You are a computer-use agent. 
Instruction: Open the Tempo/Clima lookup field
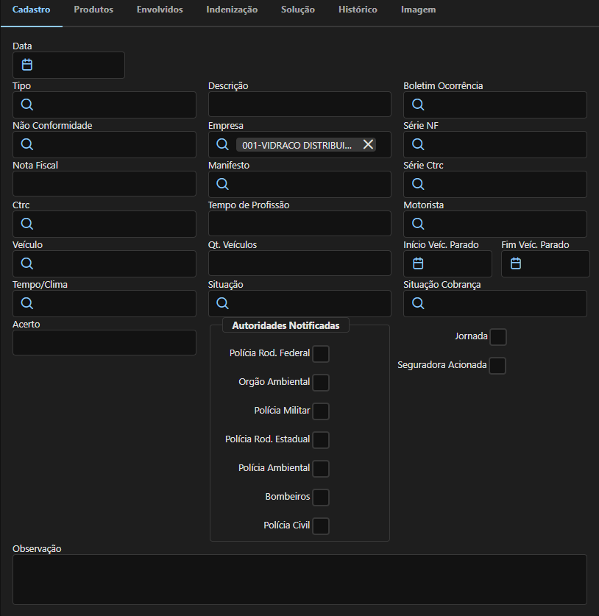point(104,303)
